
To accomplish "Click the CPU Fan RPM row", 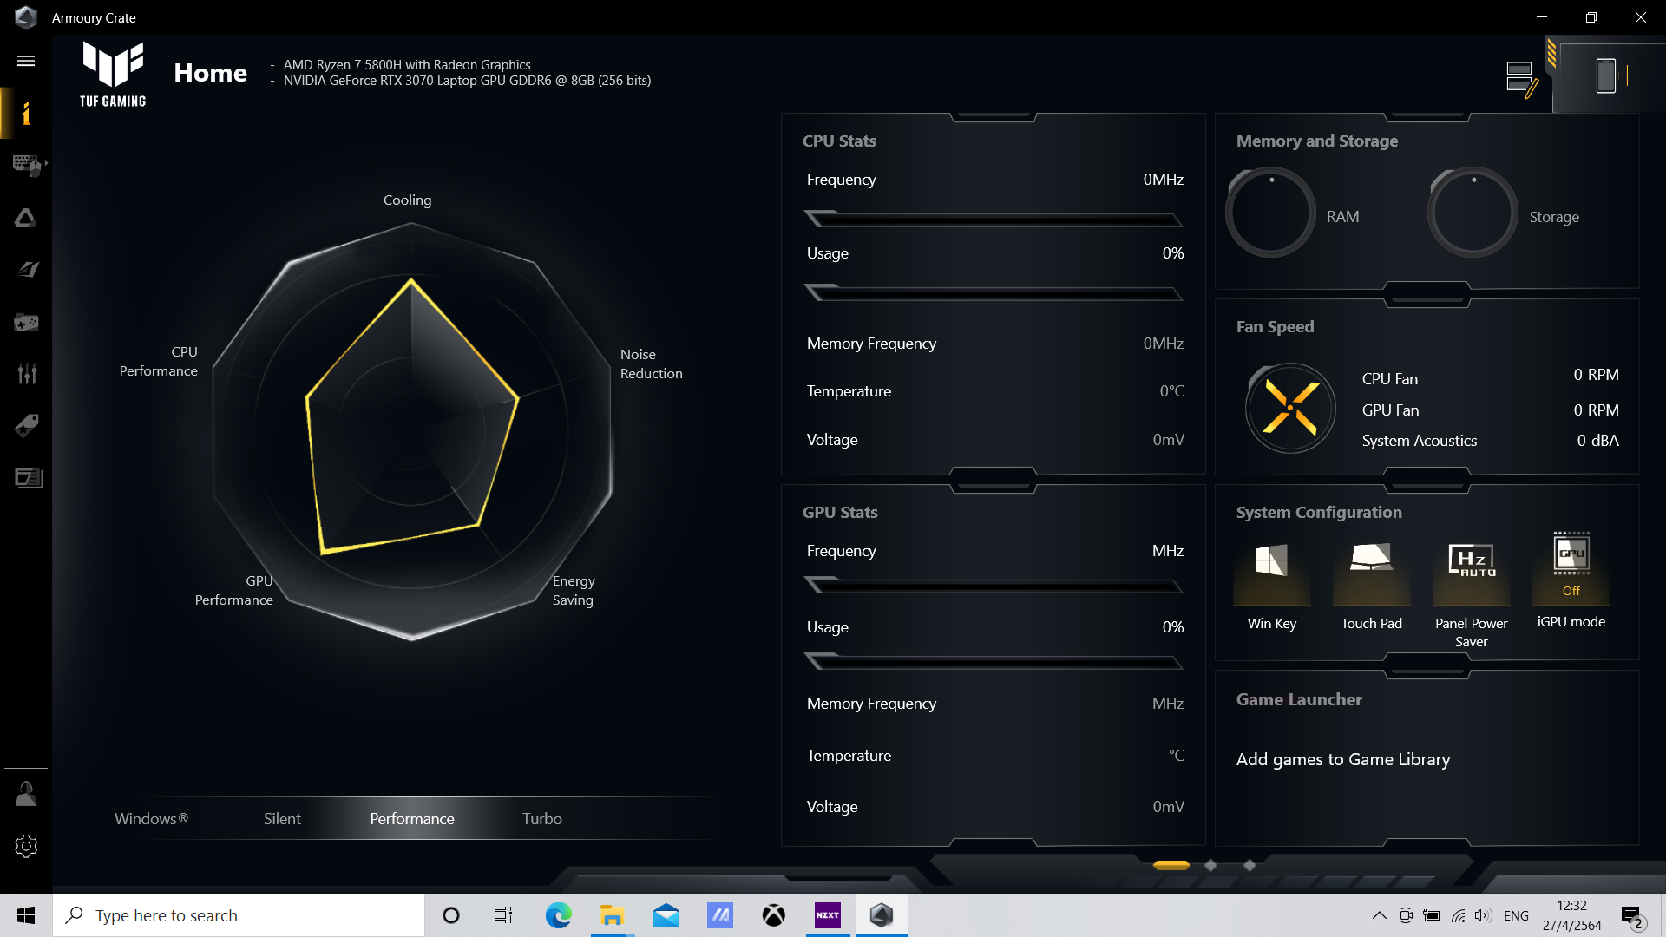I will (1490, 377).
